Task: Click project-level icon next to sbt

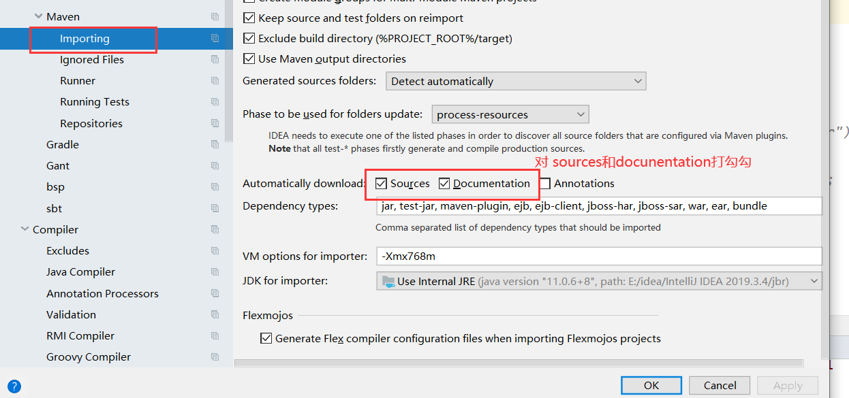Action: pyautogui.click(x=215, y=208)
